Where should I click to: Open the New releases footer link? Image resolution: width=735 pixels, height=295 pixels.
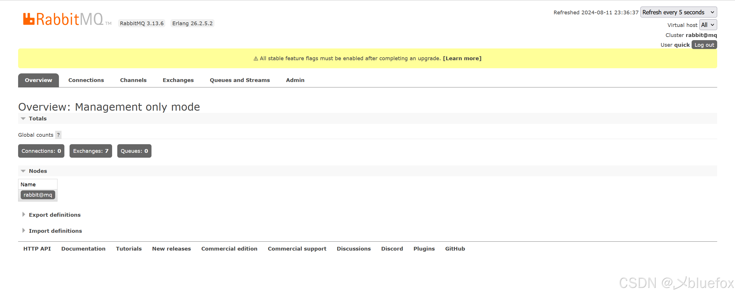172,249
